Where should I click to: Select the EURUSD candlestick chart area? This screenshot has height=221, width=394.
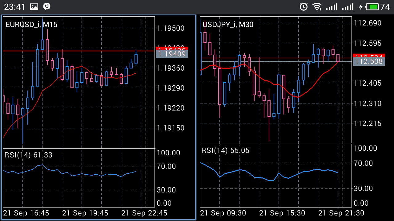pos(79,82)
